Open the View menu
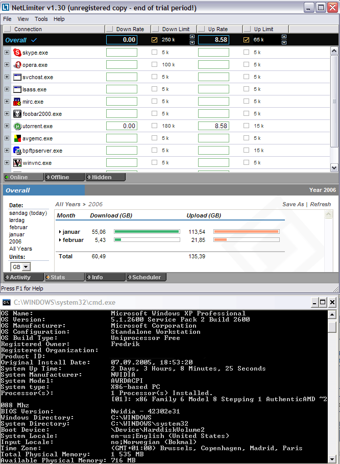This screenshot has height=464, width=340. coord(23,19)
